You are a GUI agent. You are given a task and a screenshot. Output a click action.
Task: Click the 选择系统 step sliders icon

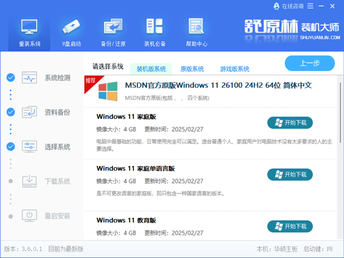point(29,147)
